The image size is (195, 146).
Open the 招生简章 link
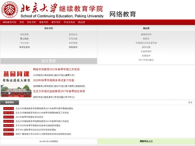point(24,34)
